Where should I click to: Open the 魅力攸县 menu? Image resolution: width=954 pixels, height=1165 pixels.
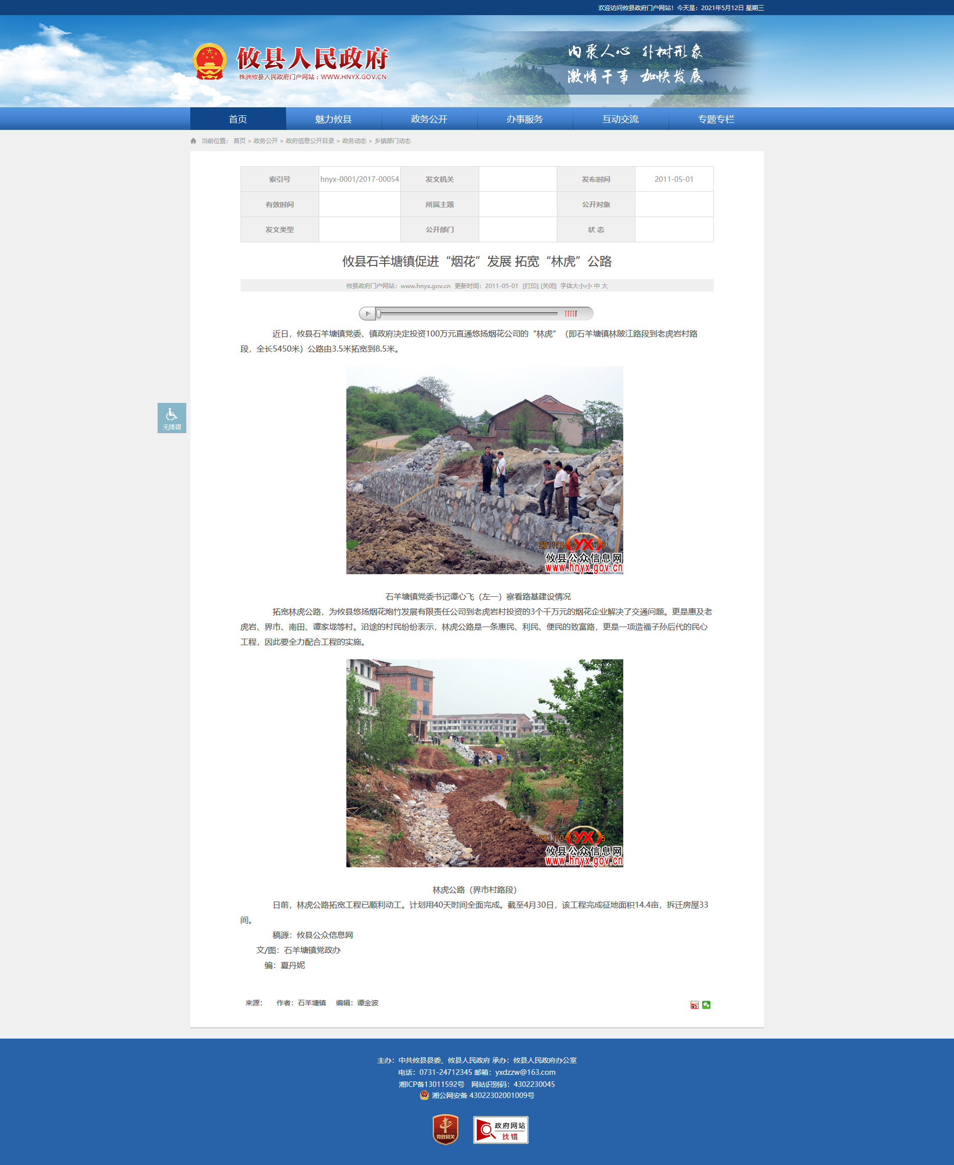333,119
